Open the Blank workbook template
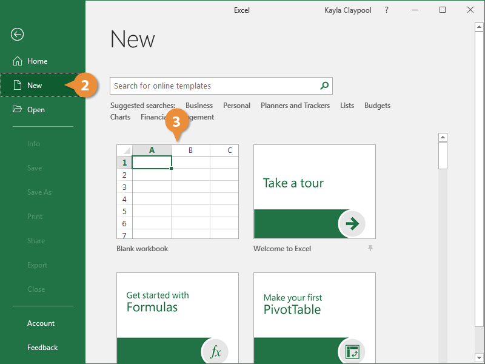The height and width of the screenshot is (364, 485). click(x=177, y=191)
